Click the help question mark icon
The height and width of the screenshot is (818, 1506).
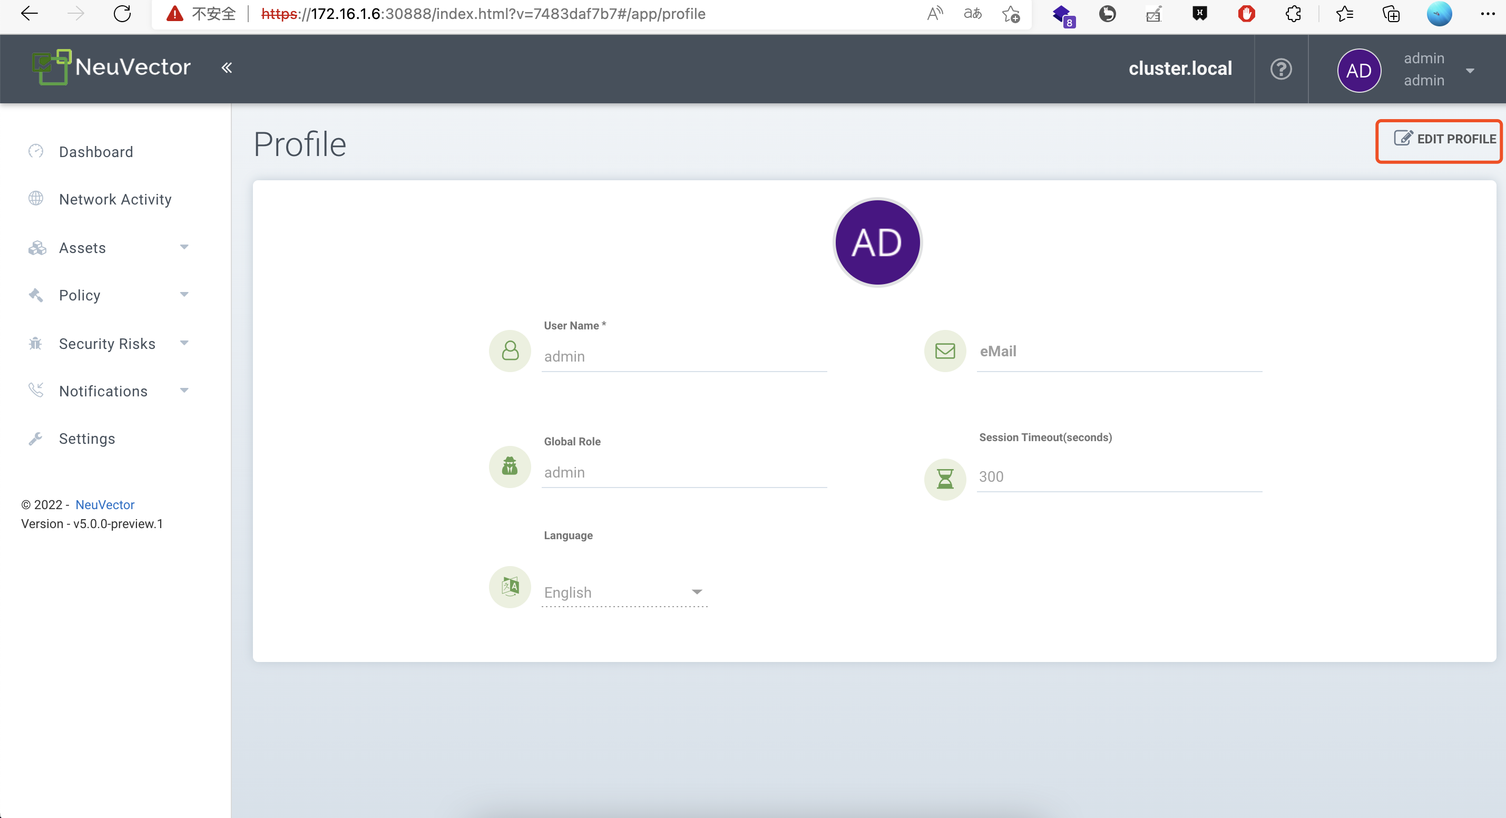(1280, 69)
